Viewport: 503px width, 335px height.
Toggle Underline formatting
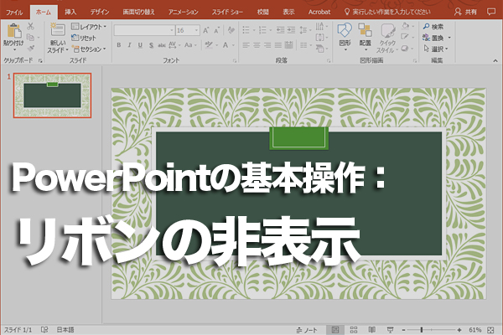(x=140, y=45)
